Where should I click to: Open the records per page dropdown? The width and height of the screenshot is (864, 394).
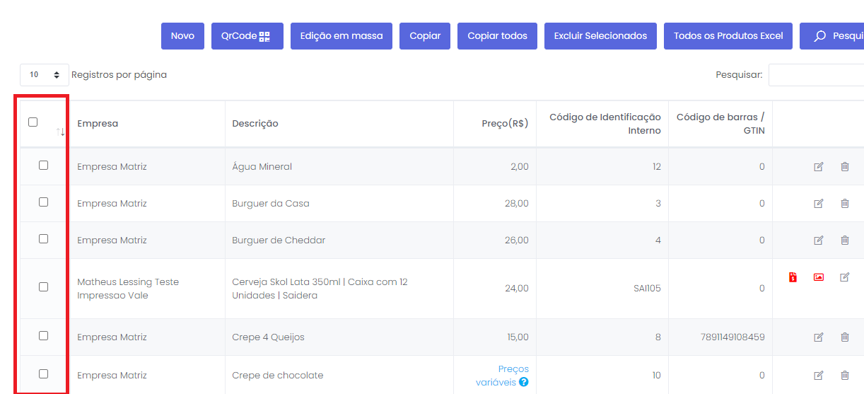(x=44, y=75)
